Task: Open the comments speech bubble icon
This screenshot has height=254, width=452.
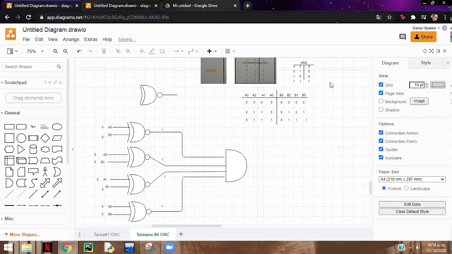Action: (x=403, y=37)
